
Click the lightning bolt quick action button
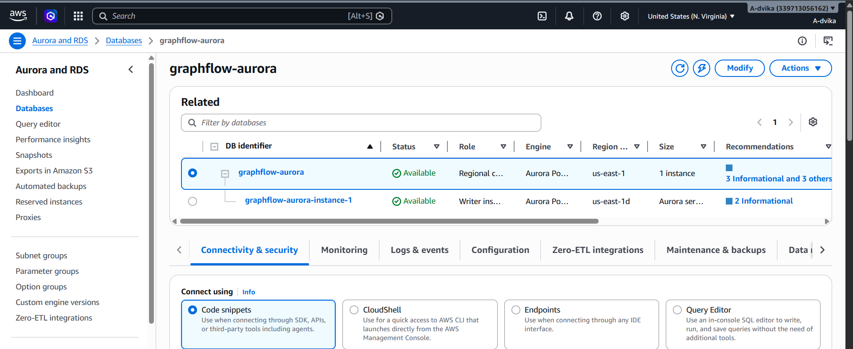tap(701, 68)
